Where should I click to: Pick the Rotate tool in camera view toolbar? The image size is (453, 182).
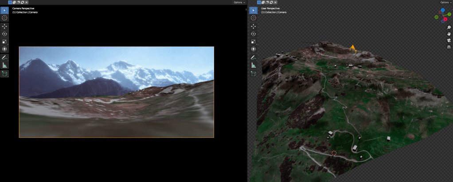point(4,34)
